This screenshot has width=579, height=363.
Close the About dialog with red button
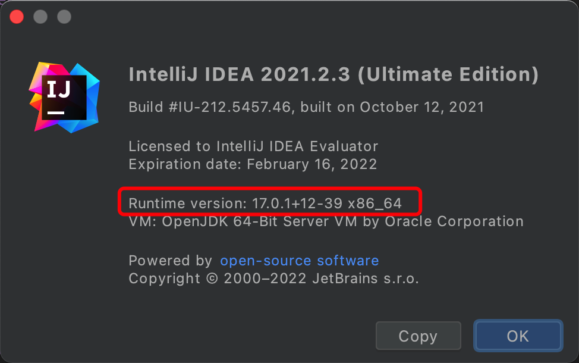(17, 16)
